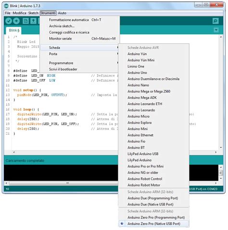The height and width of the screenshot is (230, 228).
Task: Select Arduino Ethernet board
Action: click(154, 135)
